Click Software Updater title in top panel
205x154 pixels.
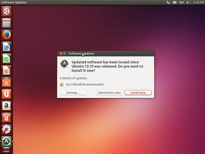[x=14, y=2]
